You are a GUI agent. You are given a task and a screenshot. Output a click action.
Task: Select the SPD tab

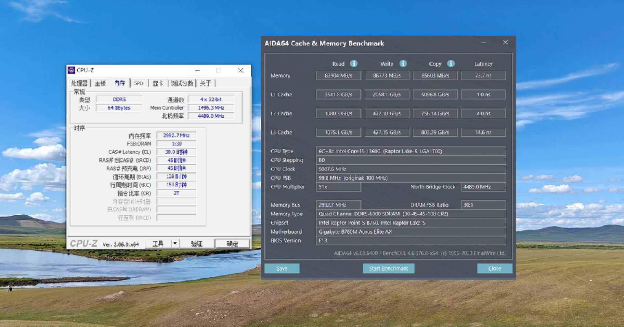click(x=139, y=83)
